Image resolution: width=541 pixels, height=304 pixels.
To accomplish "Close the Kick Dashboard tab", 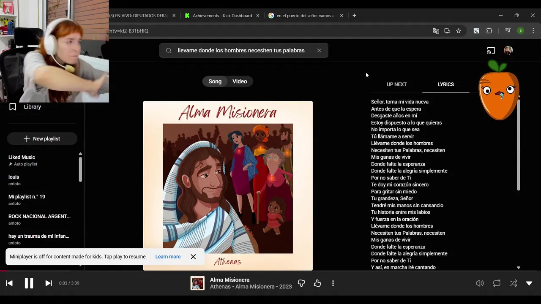I will [x=258, y=16].
